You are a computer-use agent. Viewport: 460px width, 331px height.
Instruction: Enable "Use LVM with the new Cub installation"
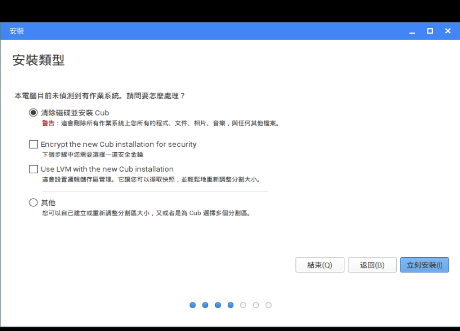(x=34, y=169)
